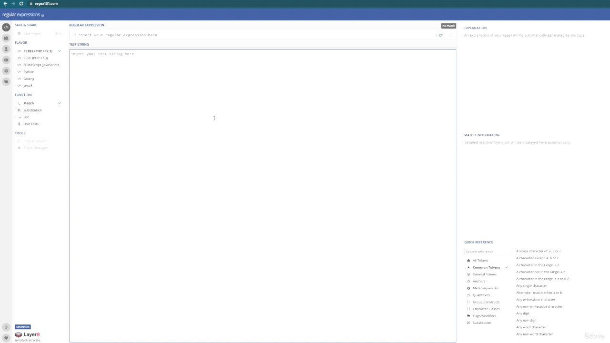Image resolution: width=610 pixels, height=343 pixels.
Task: Click 'Any whitespace character' reference entry
Action: pos(535,300)
